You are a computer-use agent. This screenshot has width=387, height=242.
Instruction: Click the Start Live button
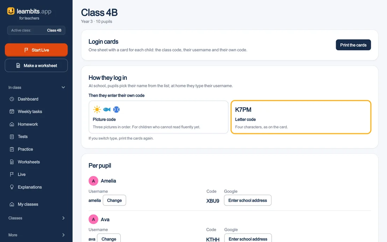point(36,50)
